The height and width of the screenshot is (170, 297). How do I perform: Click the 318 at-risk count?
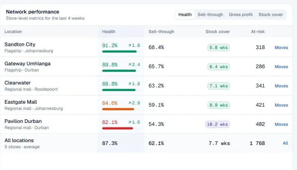point(260,47)
